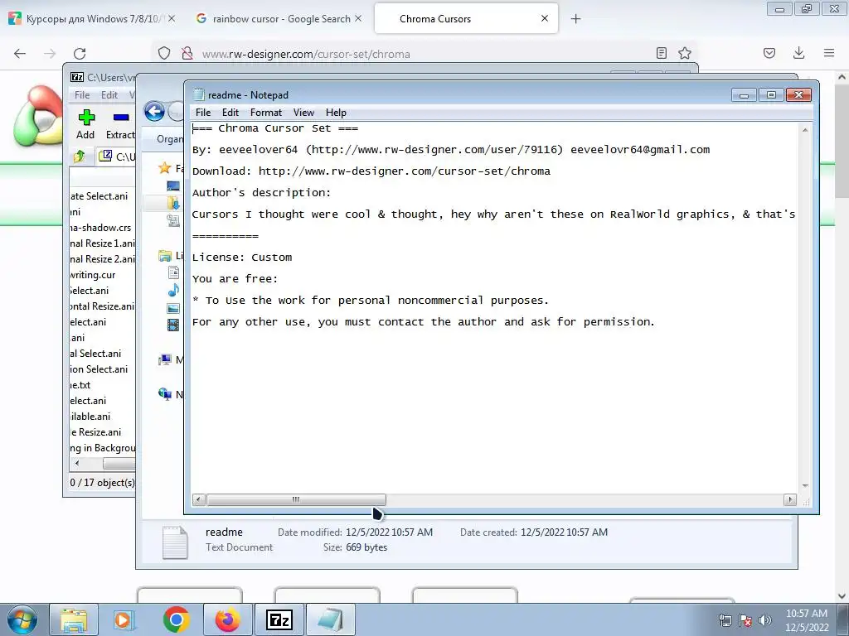Click Notepad taskbar button
Screen dimensions: 849x636
pyautogui.click(x=330, y=619)
